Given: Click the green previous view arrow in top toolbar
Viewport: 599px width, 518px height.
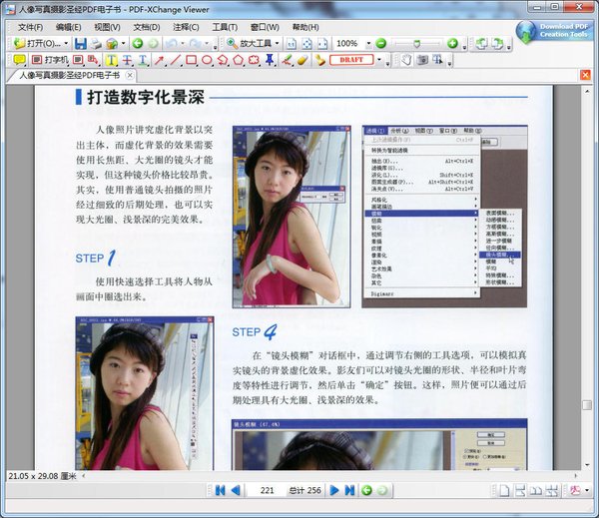Looking at the screenshot, I should click(138, 44).
